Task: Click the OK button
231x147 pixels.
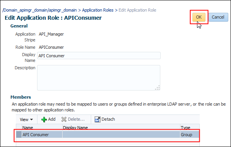Action: (x=199, y=17)
